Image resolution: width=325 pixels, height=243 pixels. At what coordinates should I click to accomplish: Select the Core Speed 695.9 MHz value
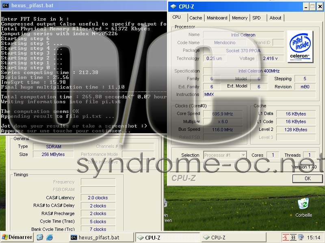223,114
